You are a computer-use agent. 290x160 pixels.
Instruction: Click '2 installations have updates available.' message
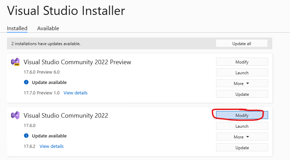pos(46,44)
